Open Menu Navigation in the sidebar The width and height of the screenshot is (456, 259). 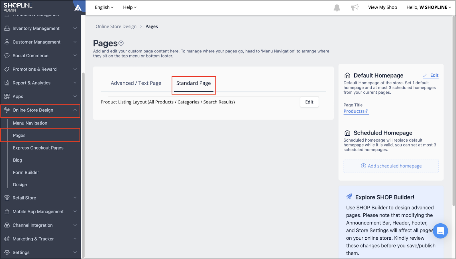point(30,123)
